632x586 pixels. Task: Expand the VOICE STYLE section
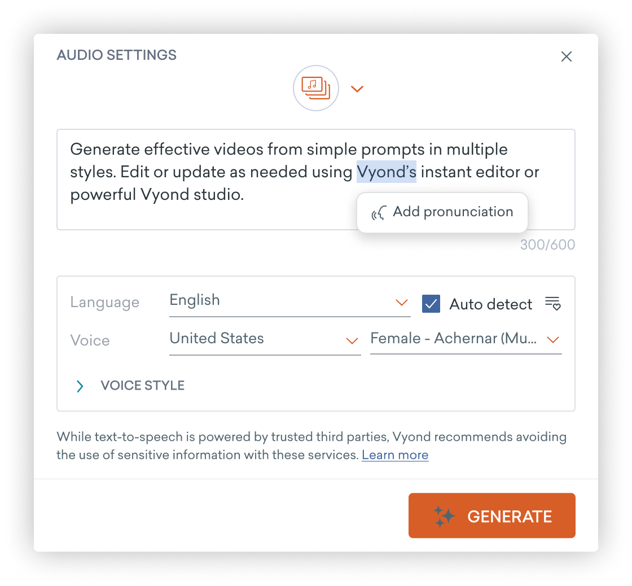click(130, 386)
